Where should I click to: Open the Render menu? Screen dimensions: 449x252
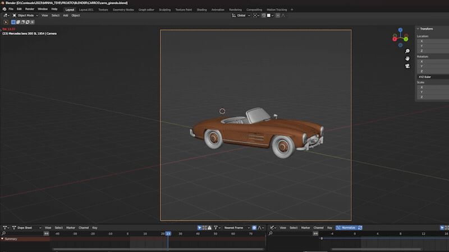[x=30, y=9]
